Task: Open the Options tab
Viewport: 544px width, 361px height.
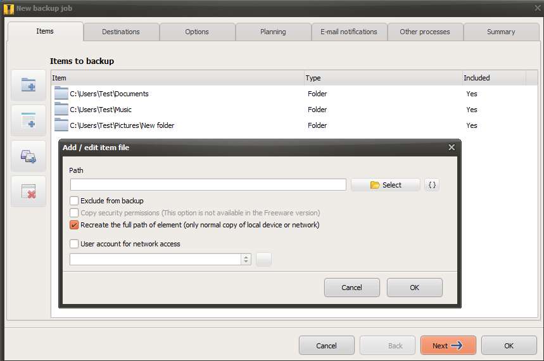Action: 197,32
